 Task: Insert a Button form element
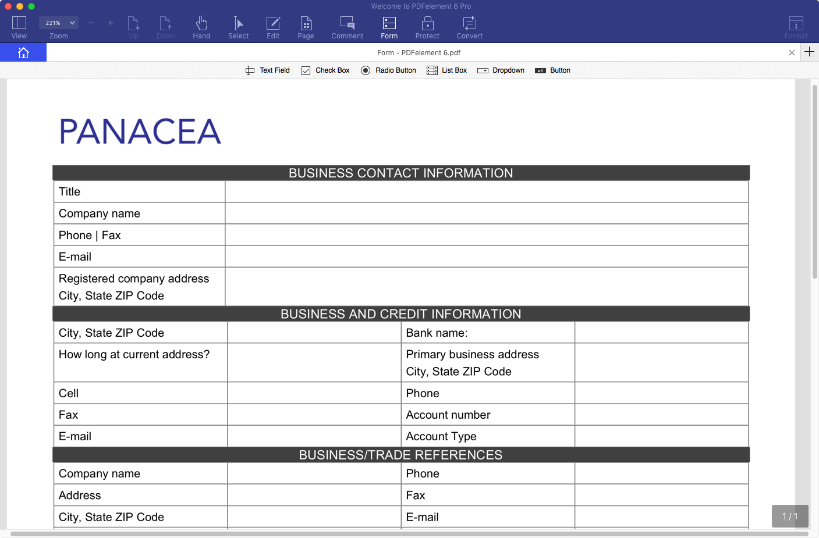click(x=552, y=70)
